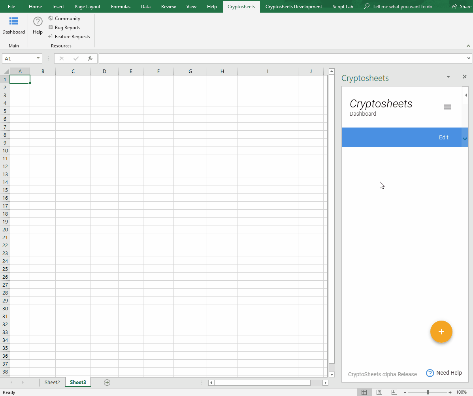The height and width of the screenshot is (396, 473).
Task: Switch to the Home ribbon tab
Action: click(35, 7)
